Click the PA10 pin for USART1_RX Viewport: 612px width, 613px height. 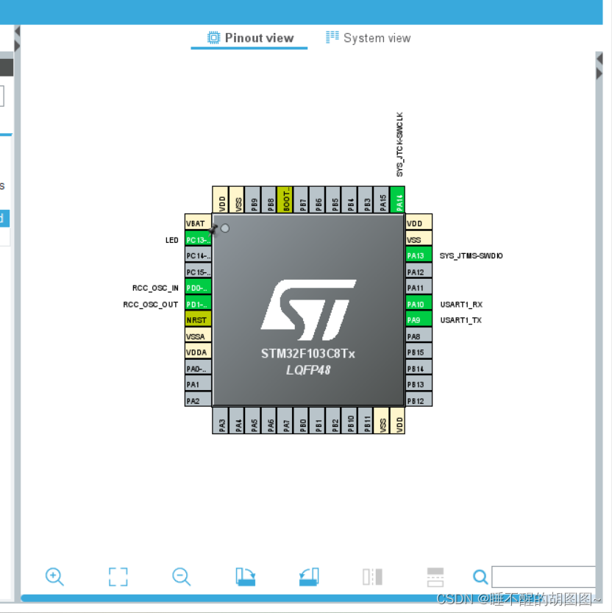419,304
